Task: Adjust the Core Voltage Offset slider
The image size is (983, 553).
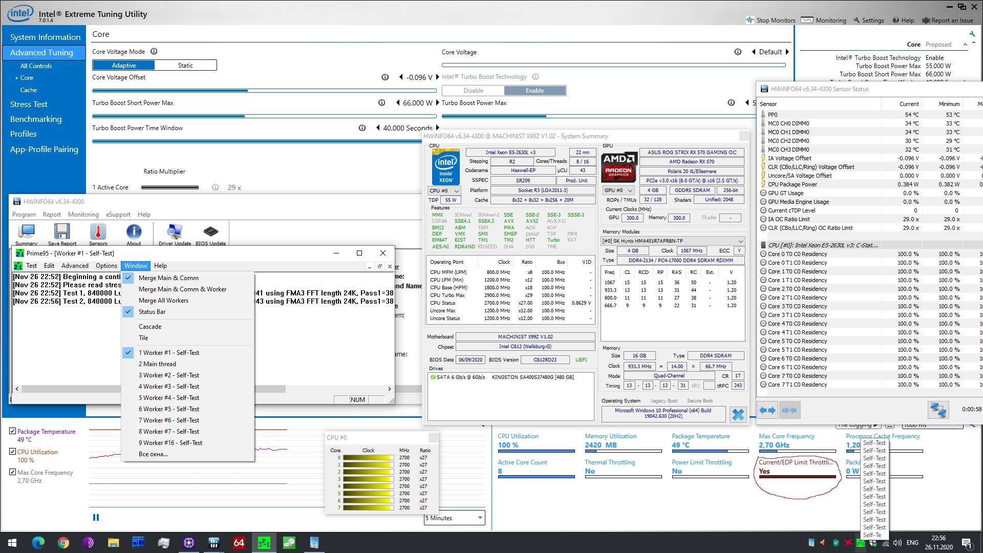Action: pos(248,91)
